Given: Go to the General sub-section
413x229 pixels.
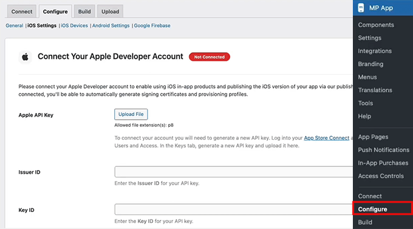Looking at the screenshot, I should pyautogui.click(x=15, y=26).
